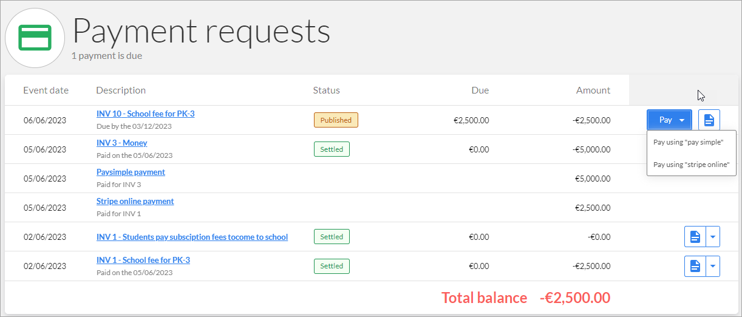Click the Total balance amount
742x317 pixels.
(x=574, y=298)
